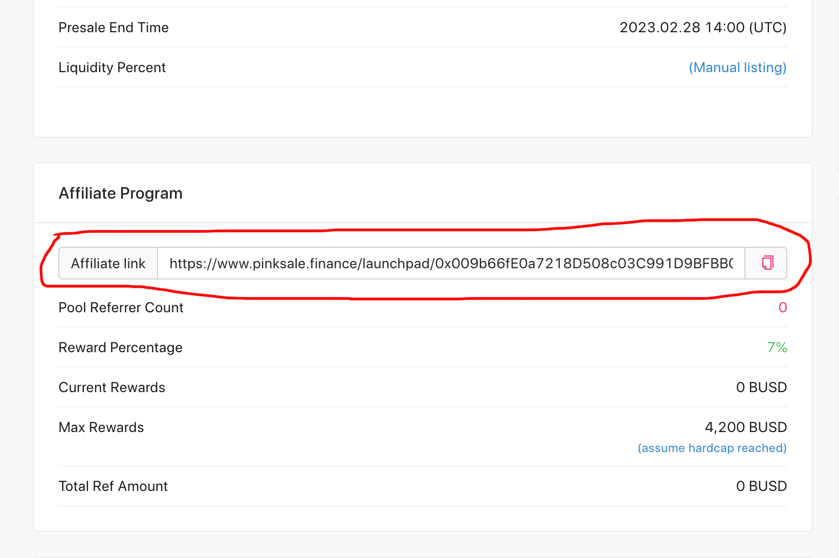This screenshot has height=558, width=839.
Task: Copy the affiliate link with the copy icon
Action: [766, 263]
